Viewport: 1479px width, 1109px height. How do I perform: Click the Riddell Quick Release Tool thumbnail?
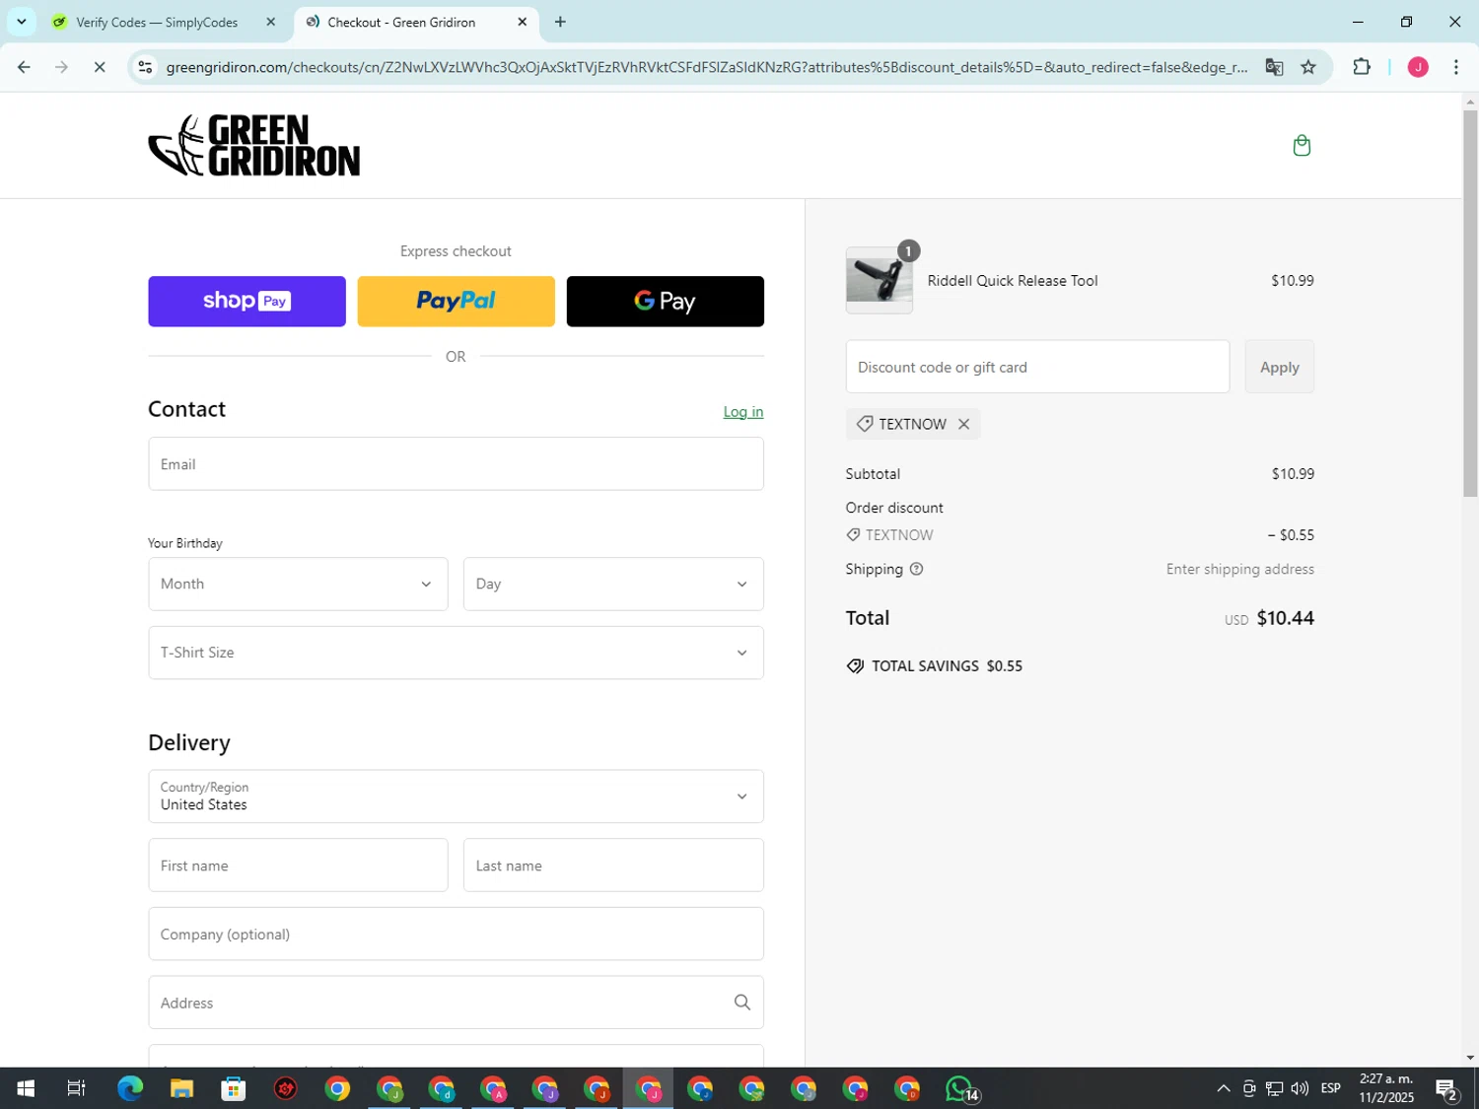(880, 281)
